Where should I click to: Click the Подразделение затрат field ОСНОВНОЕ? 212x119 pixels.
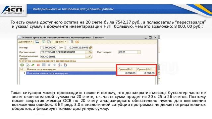click(x=63, y=57)
